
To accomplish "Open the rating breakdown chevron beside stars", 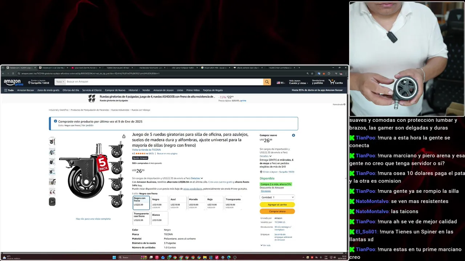I will 147,154.
